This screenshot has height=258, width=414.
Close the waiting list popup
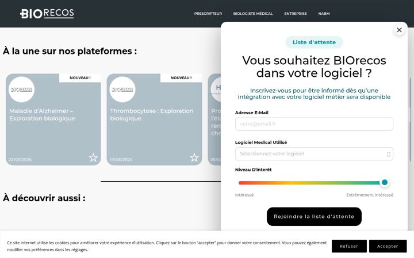399,30
